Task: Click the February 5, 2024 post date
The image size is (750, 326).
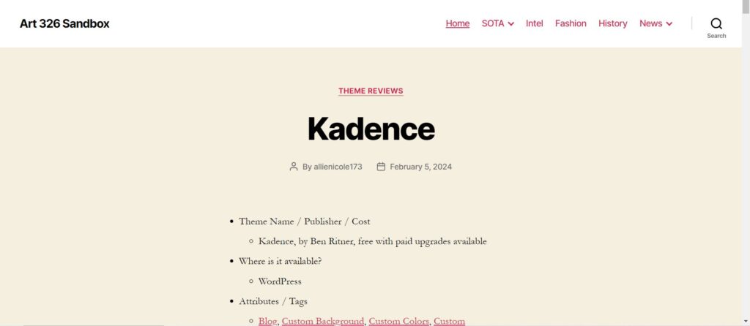Action: tap(420, 167)
